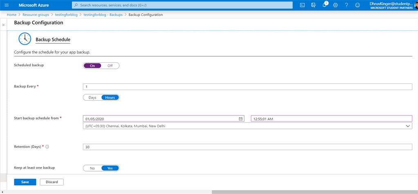The height and width of the screenshot is (194, 418).
Task: Click Backup Configuration breadcrumb text
Action: pyautogui.click(x=145, y=15)
